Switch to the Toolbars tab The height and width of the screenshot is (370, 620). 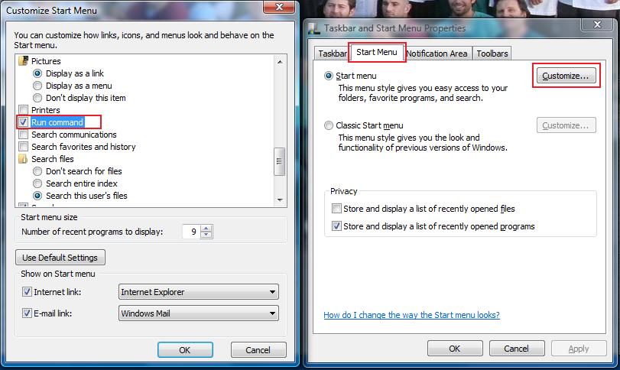click(492, 54)
